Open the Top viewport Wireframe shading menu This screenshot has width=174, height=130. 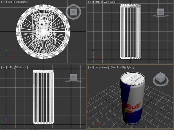[21, 2]
